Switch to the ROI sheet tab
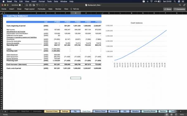Viewport: 187px width, 116px height. tap(125, 111)
